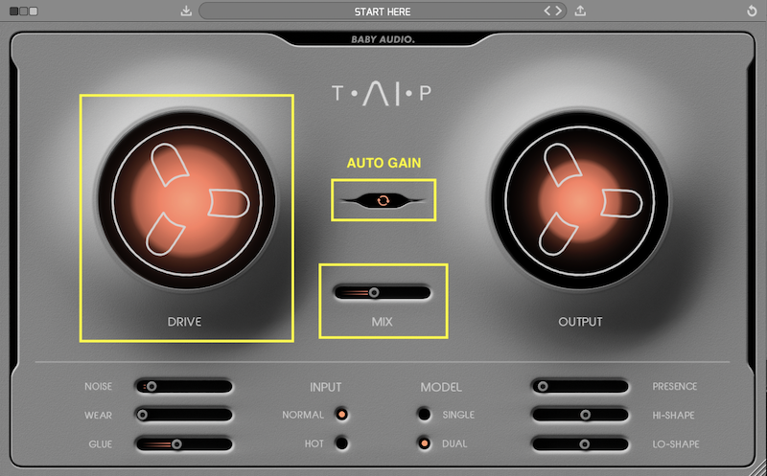Click the window resize grip corner
767x476 pixels.
[x=759, y=469]
